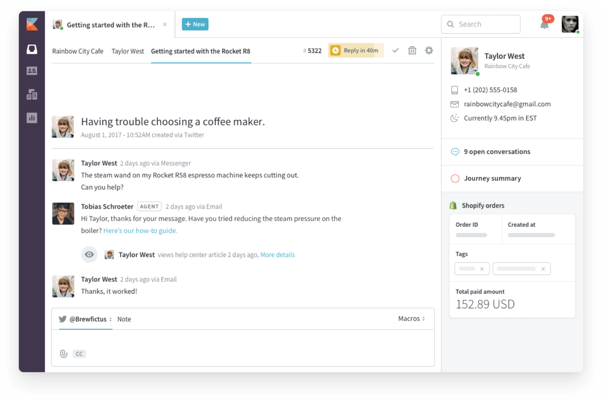
Task: Switch the reply box to Note
Action: pos(124,319)
